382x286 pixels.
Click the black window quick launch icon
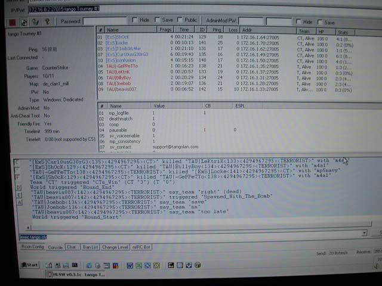(x=171, y=265)
